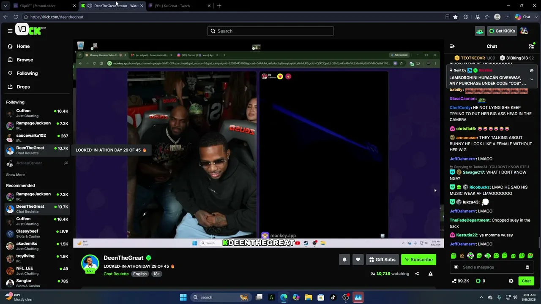Open the Kick hamburger sidebar menu
This screenshot has height=304, width=541.
pos(10,31)
